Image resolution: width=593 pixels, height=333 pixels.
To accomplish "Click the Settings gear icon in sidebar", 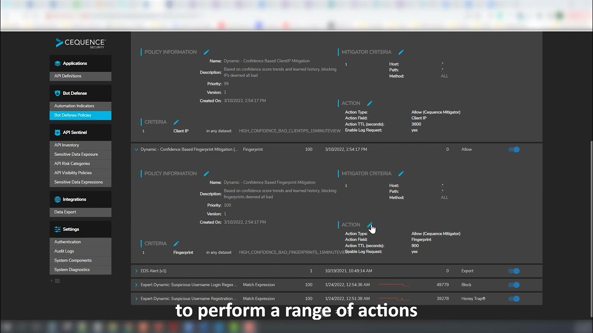I will point(57,229).
